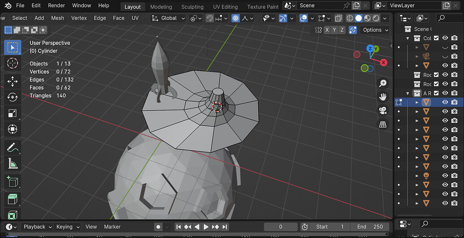
Task: Choose the Measure tool
Action: coord(13,164)
